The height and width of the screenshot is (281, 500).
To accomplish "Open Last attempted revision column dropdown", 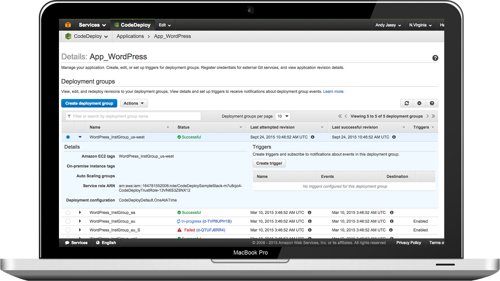I will [322, 127].
